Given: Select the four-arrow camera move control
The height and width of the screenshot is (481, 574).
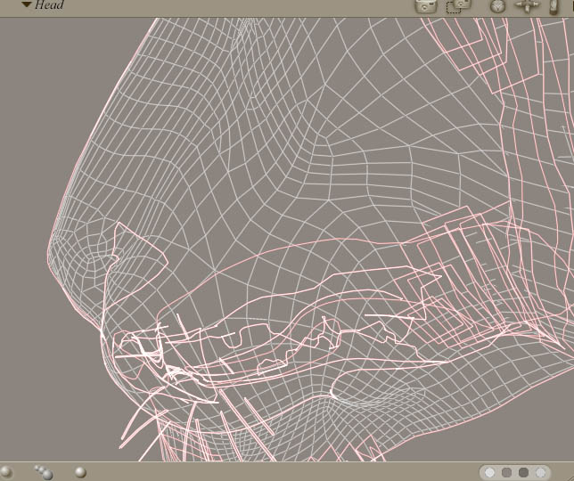Looking at the screenshot, I should pos(528,5).
